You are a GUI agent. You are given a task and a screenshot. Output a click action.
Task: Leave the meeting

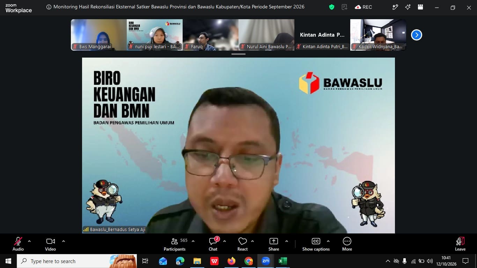click(460, 244)
